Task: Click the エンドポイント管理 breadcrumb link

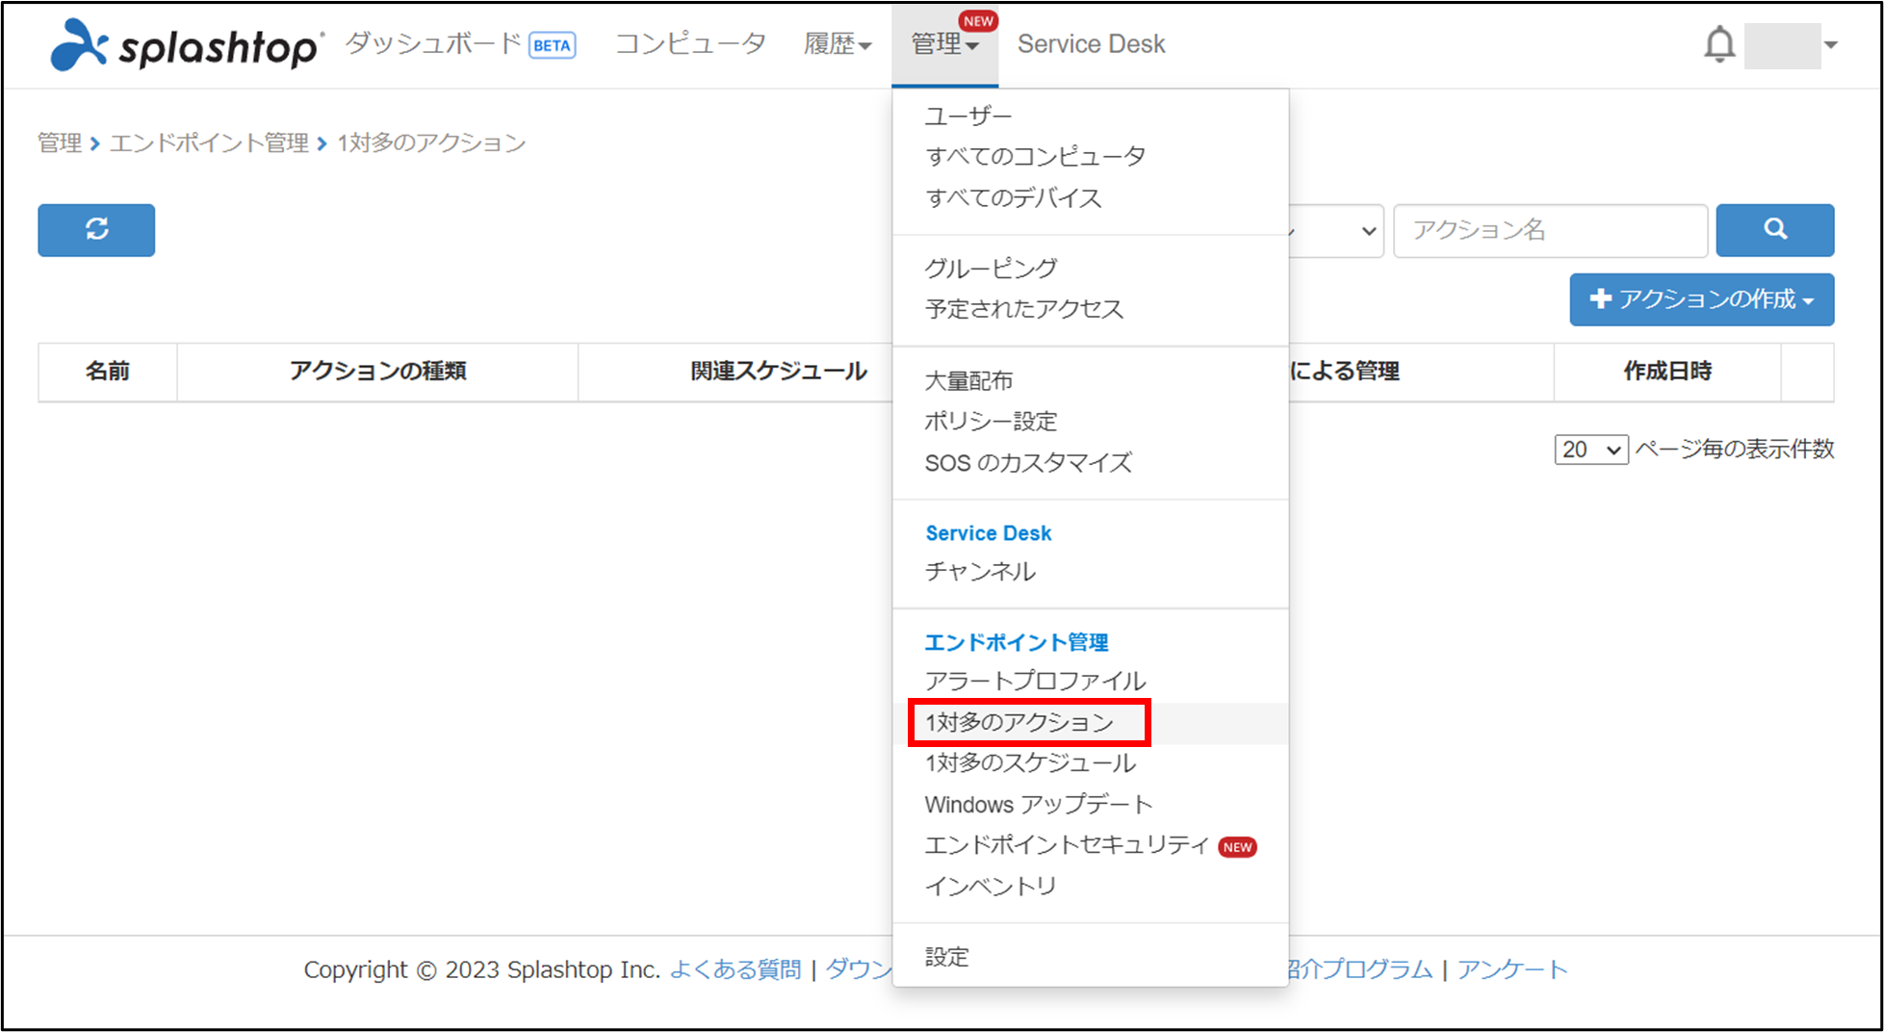Action: [209, 143]
